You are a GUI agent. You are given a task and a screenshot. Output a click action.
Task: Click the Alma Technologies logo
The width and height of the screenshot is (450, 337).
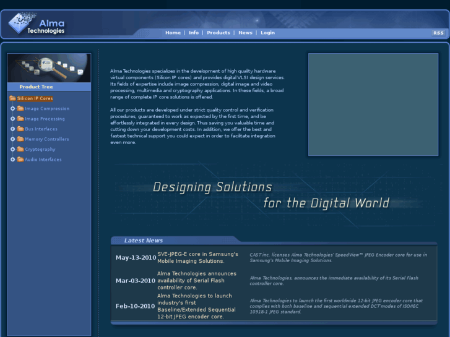[37, 23]
